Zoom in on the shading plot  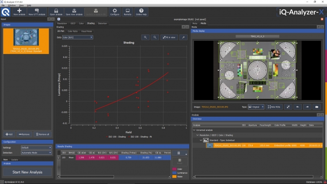point(145,37)
